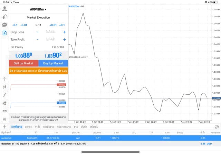Open the chat messages icon
The height and width of the screenshot is (154, 221).
point(4,25)
